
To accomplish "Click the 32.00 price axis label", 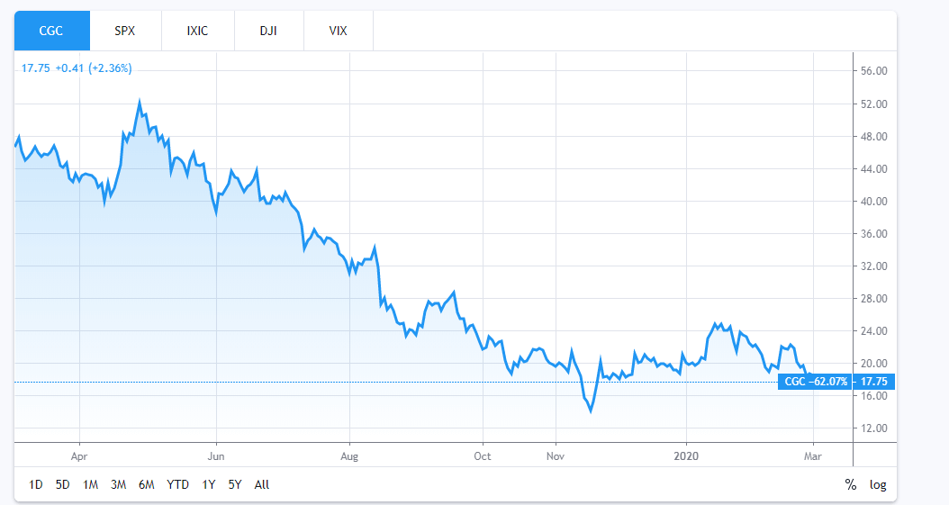I will pos(874,266).
